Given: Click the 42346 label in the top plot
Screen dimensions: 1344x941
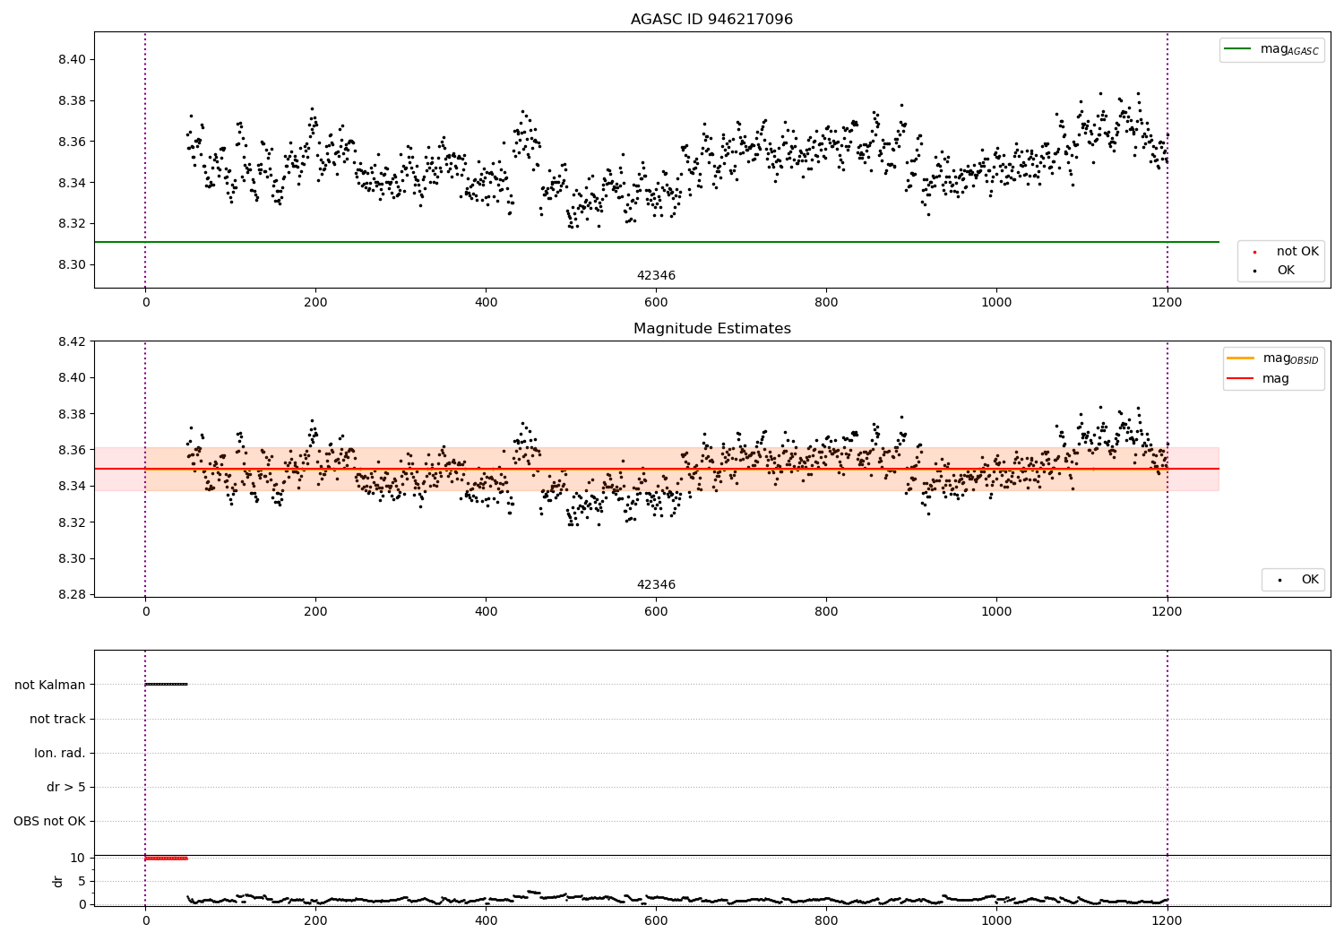Looking at the screenshot, I should 656,276.
